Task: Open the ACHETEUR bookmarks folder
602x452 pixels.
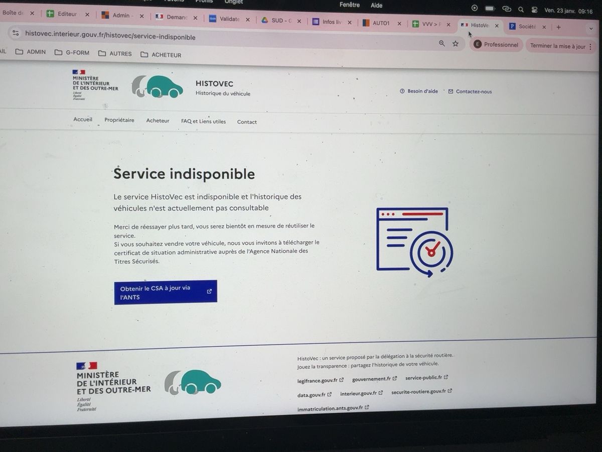Action: 161,55
